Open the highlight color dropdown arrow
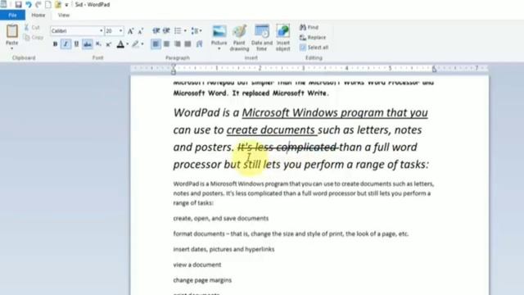524x295 pixels. coord(142,44)
